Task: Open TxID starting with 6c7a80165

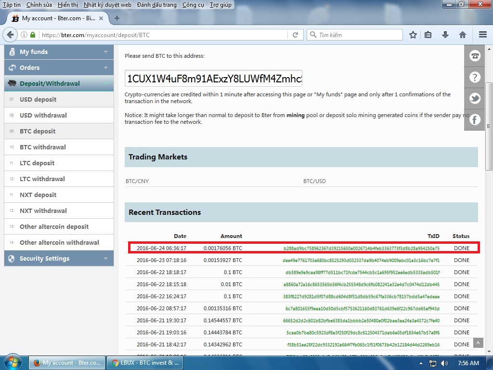Action: point(363,309)
